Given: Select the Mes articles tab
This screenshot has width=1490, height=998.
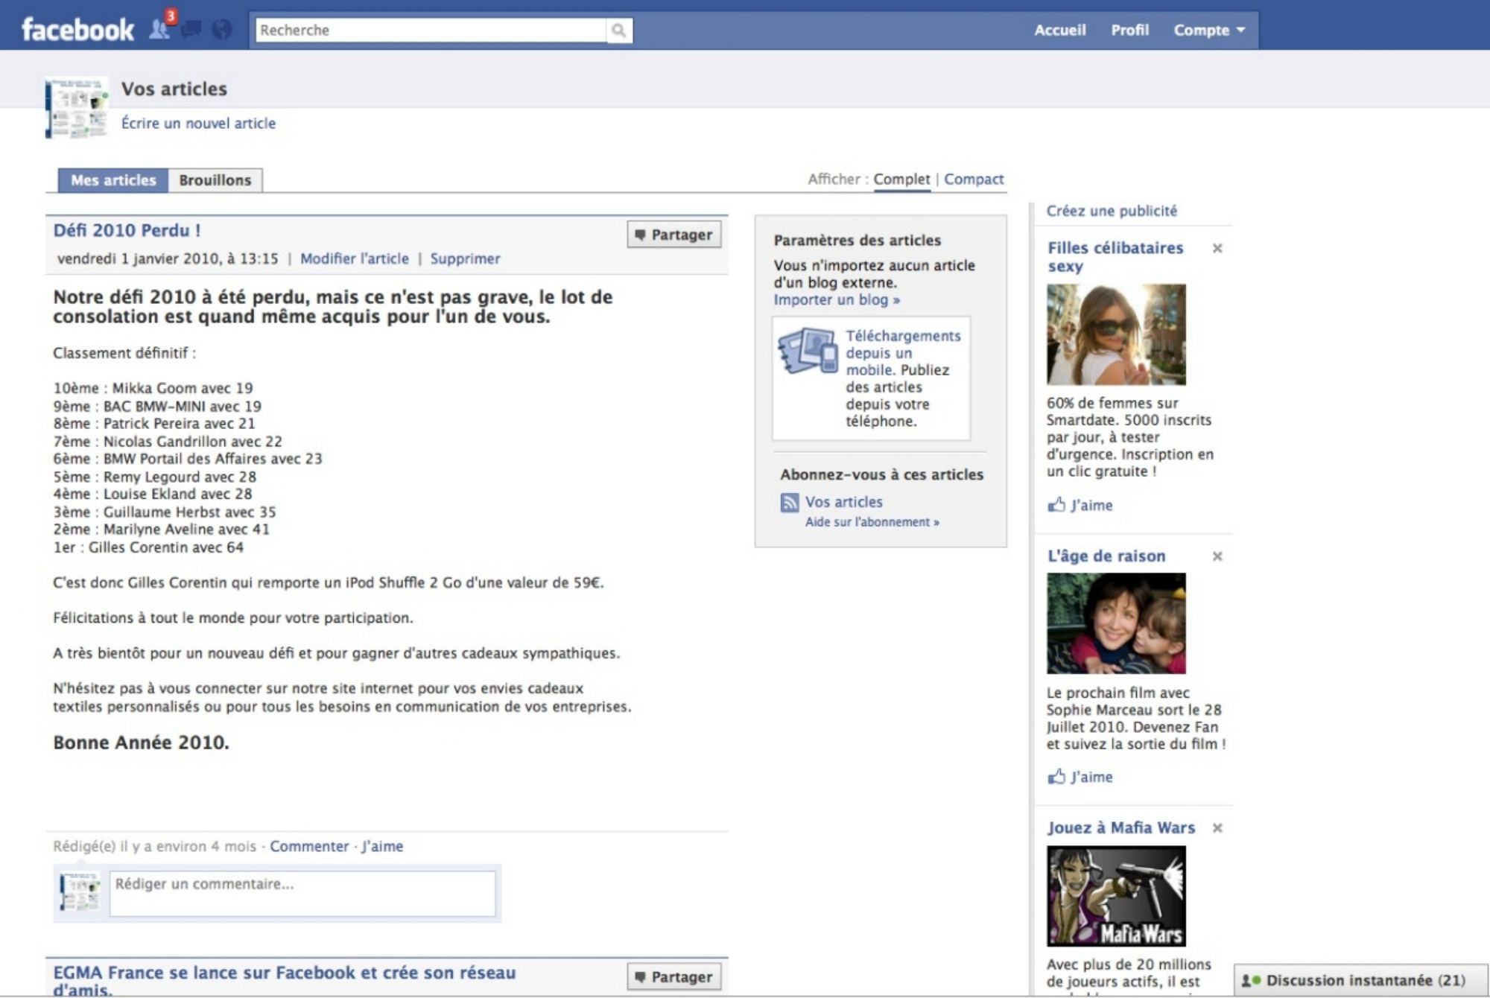Looking at the screenshot, I should (113, 180).
